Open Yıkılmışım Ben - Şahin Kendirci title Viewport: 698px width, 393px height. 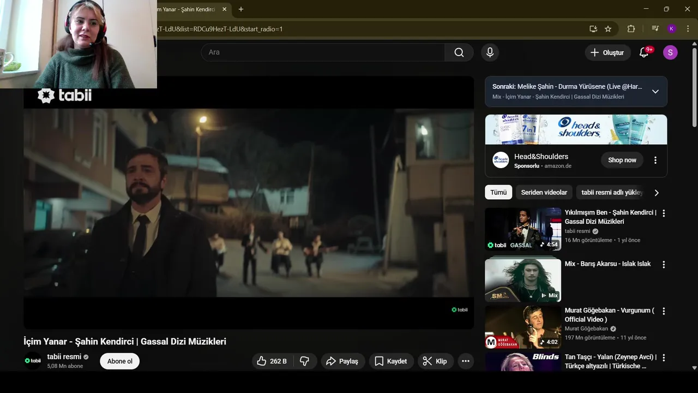click(x=611, y=217)
